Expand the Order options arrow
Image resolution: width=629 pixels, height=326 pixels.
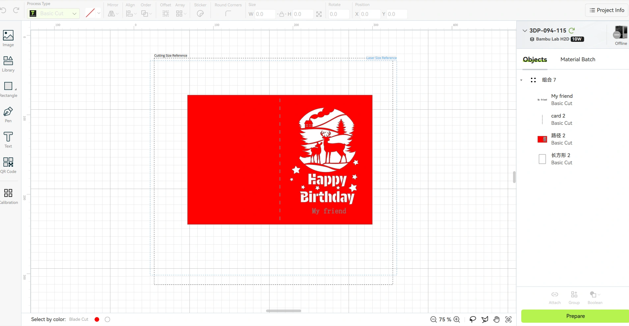[x=151, y=14]
